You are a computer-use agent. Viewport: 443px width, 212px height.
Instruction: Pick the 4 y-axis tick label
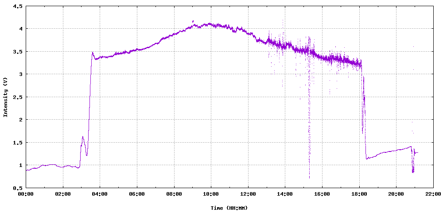(x=21, y=29)
